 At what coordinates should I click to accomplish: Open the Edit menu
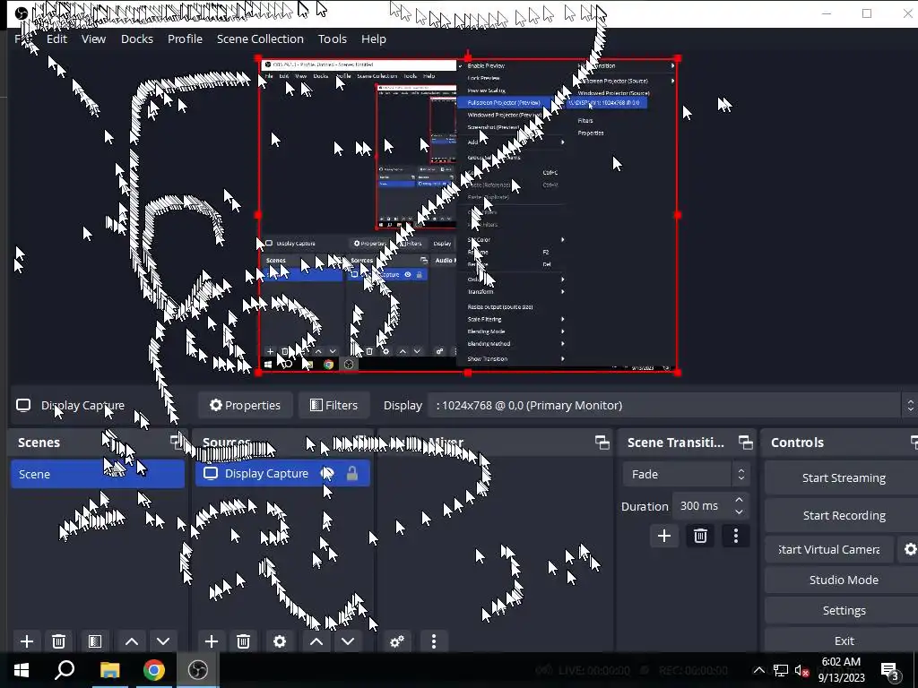[x=56, y=39]
